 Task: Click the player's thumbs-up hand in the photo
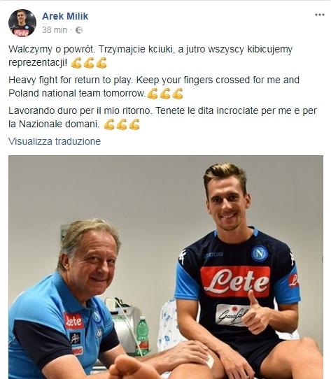click(256, 312)
